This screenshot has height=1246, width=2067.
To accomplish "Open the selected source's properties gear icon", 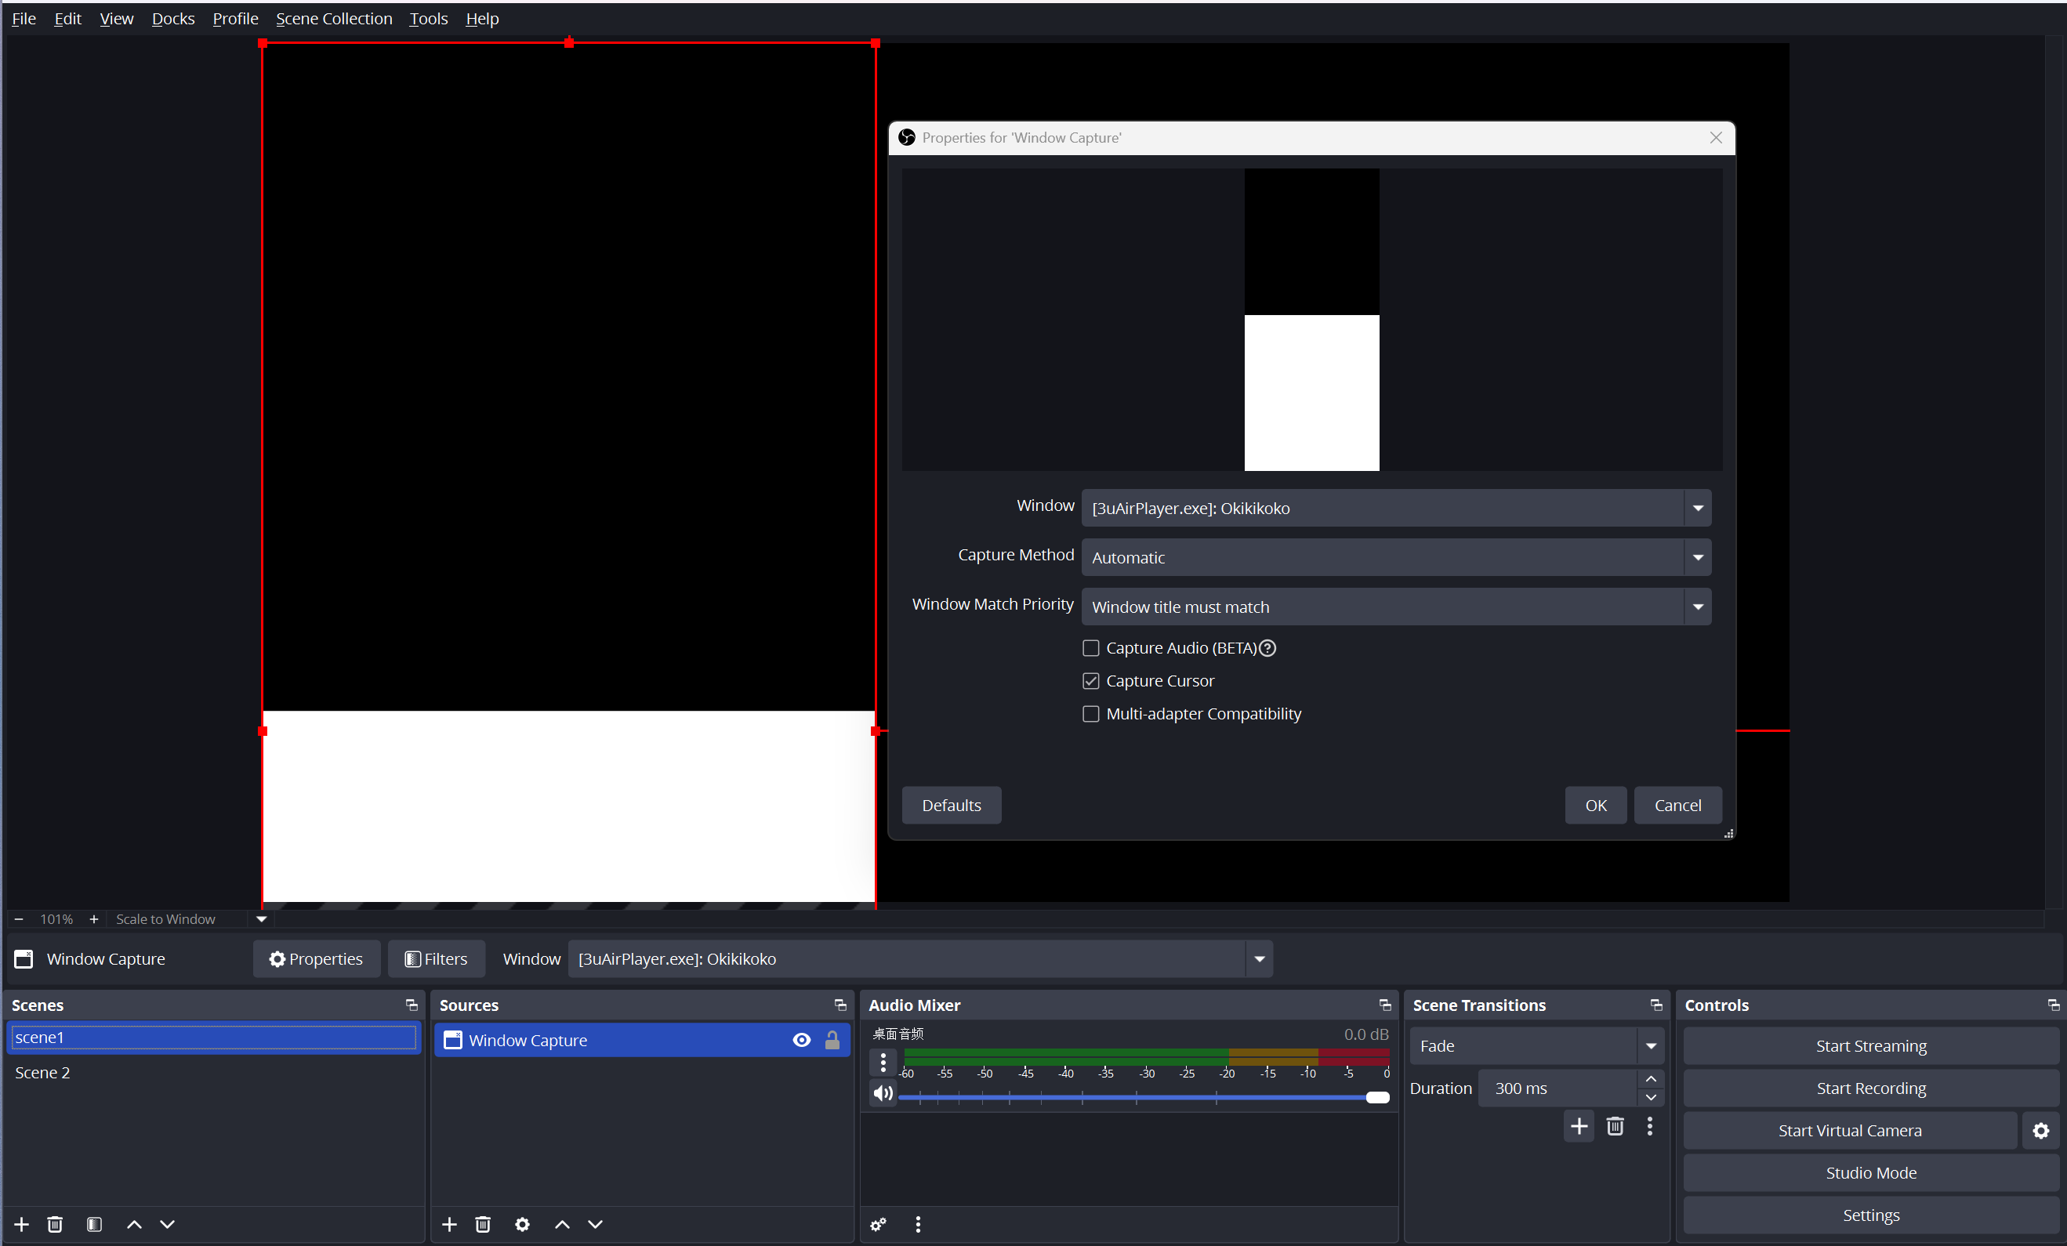I will coord(522,1224).
